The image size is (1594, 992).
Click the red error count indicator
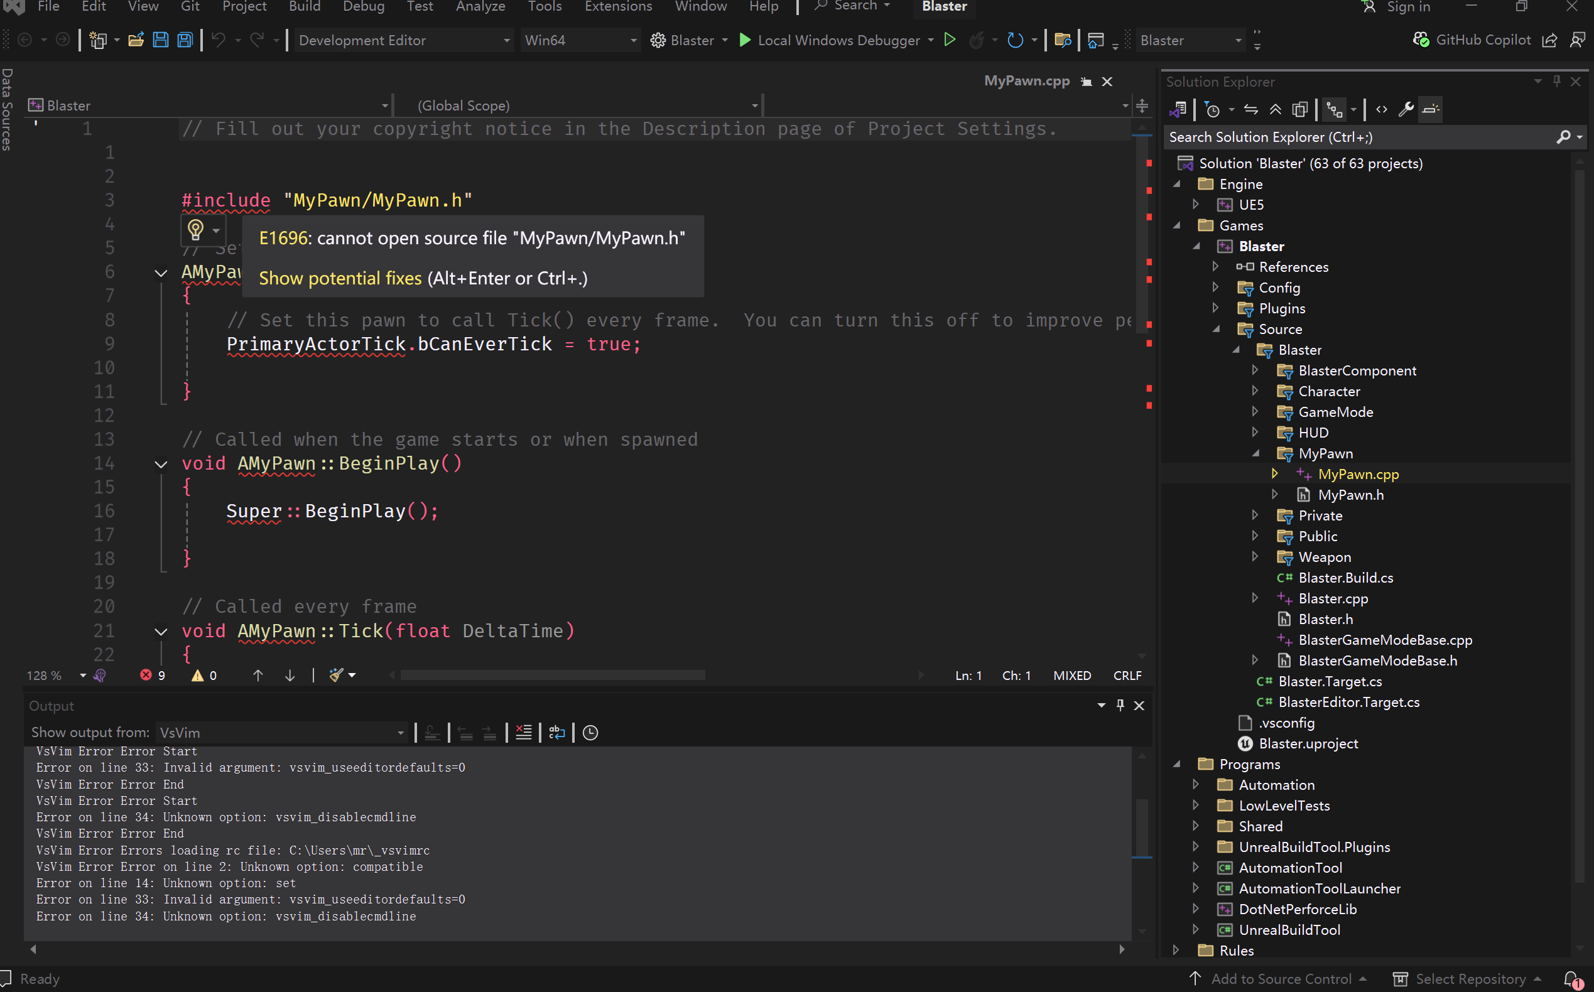(x=152, y=675)
